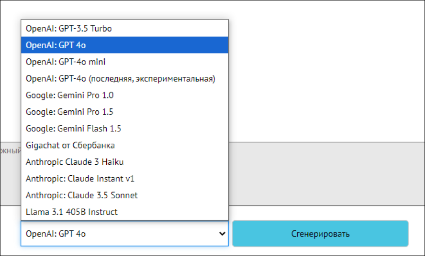Switch to Anthropic: Claude 3.5 Sonnet
This screenshot has height=256, width=425.
pyautogui.click(x=82, y=195)
